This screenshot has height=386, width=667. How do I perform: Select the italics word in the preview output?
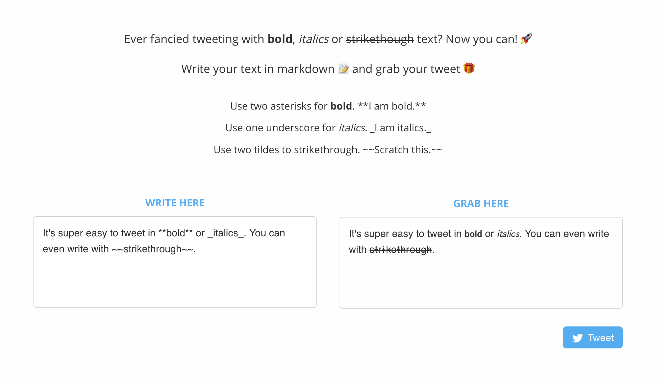[x=508, y=233]
